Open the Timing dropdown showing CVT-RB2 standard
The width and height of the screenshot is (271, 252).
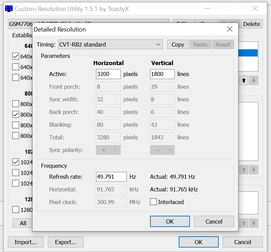(x=110, y=45)
